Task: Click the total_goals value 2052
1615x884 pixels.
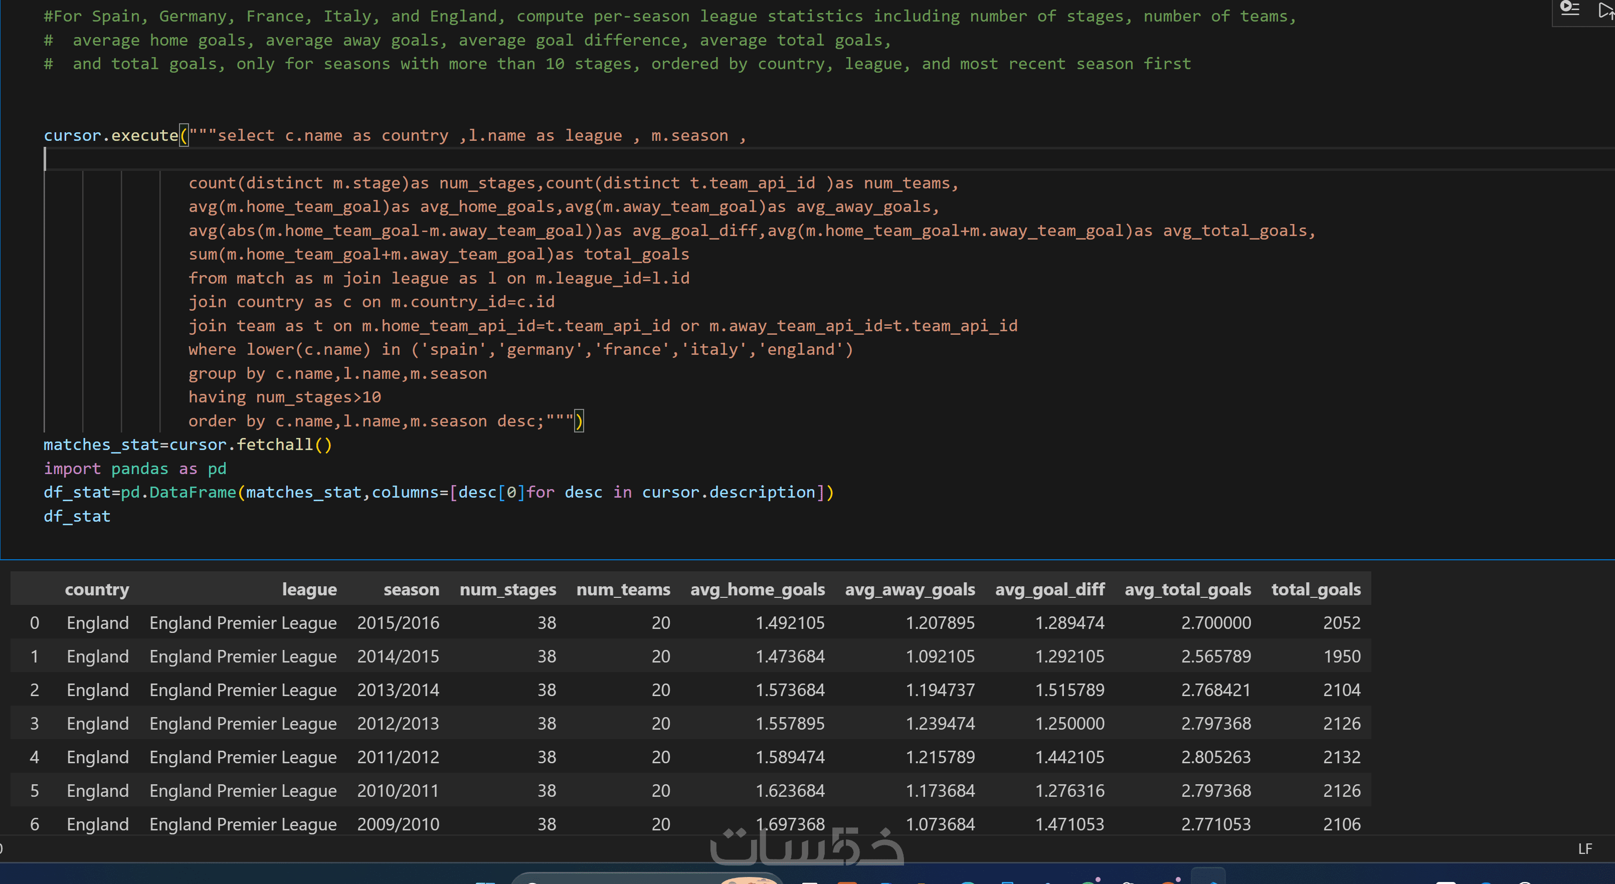Action: [x=1341, y=623]
